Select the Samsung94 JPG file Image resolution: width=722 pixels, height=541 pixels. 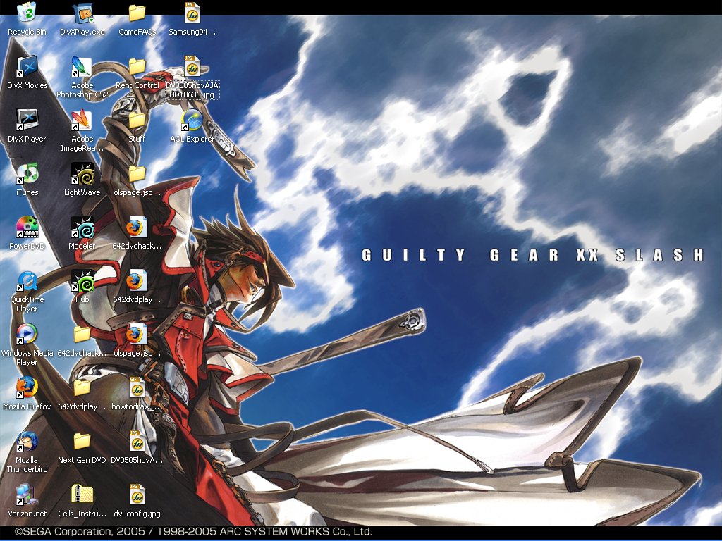click(x=192, y=13)
